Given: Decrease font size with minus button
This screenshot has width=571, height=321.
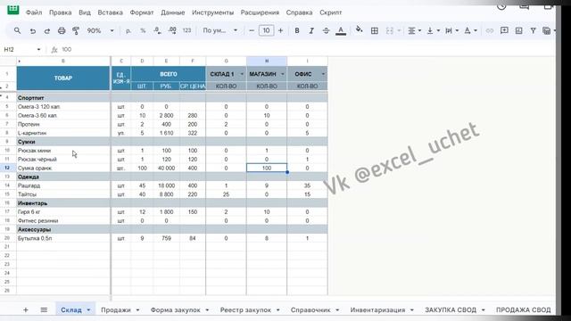Looking at the screenshot, I should click(x=252, y=31).
